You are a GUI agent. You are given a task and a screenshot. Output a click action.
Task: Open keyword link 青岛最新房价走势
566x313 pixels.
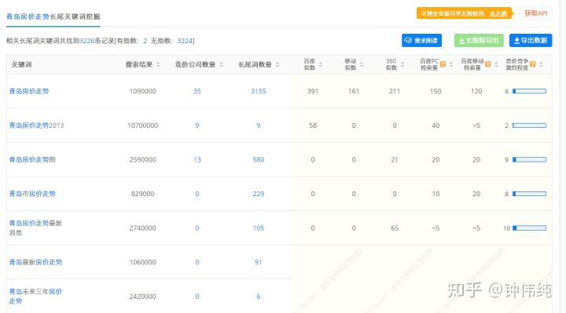click(35, 262)
